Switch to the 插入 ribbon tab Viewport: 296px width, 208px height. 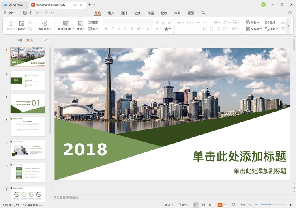111,13
